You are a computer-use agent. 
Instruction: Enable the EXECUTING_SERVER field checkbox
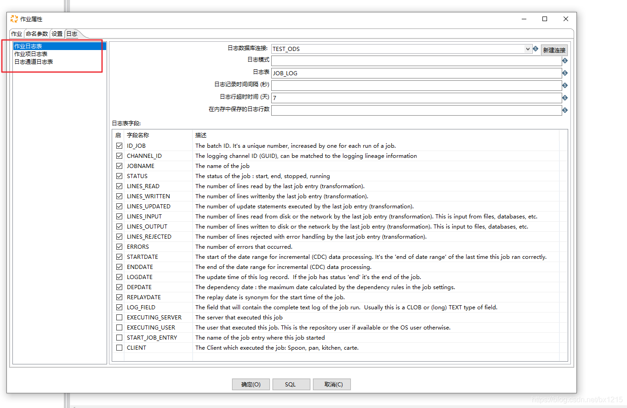click(x=119, y=318)
